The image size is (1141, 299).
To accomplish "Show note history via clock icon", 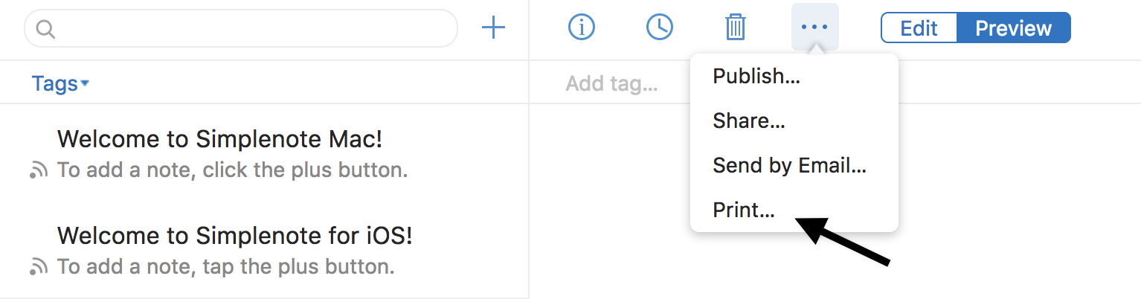I will [x=659, y=28].
